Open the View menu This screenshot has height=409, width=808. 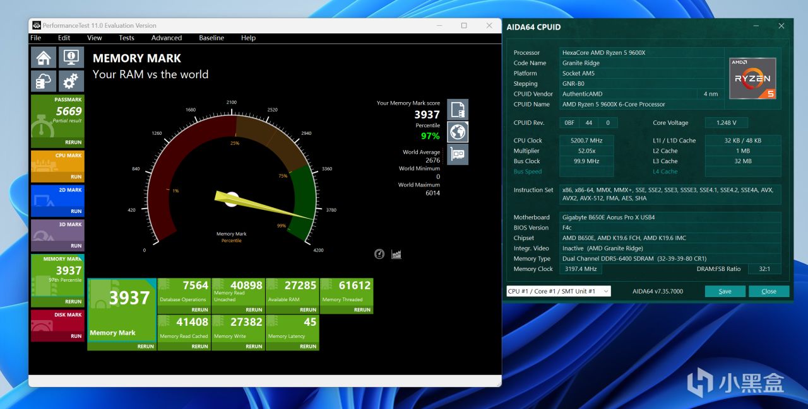click(95, 38)
